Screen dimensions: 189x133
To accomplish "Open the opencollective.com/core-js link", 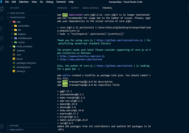I will click(x=82, y=56).
